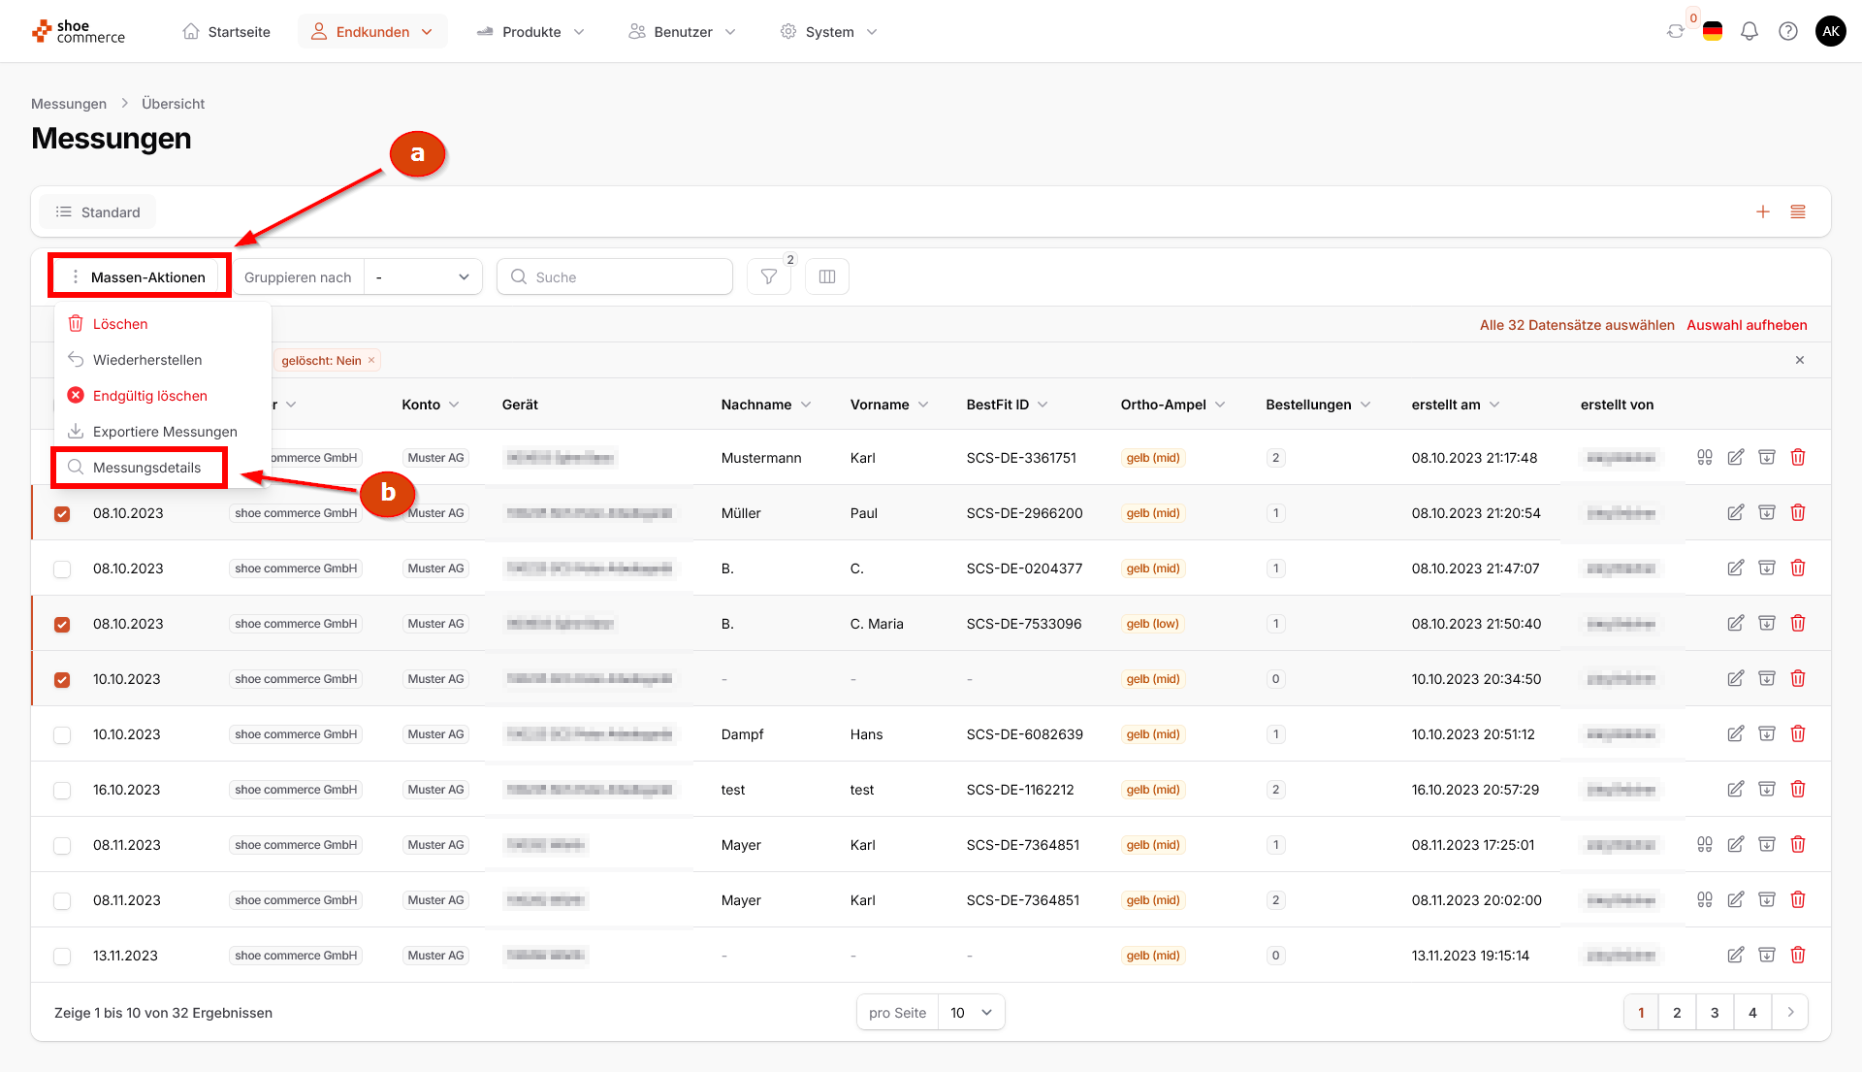Click the notification bell icon
1862x1072 pixels.
point(1750,31)
